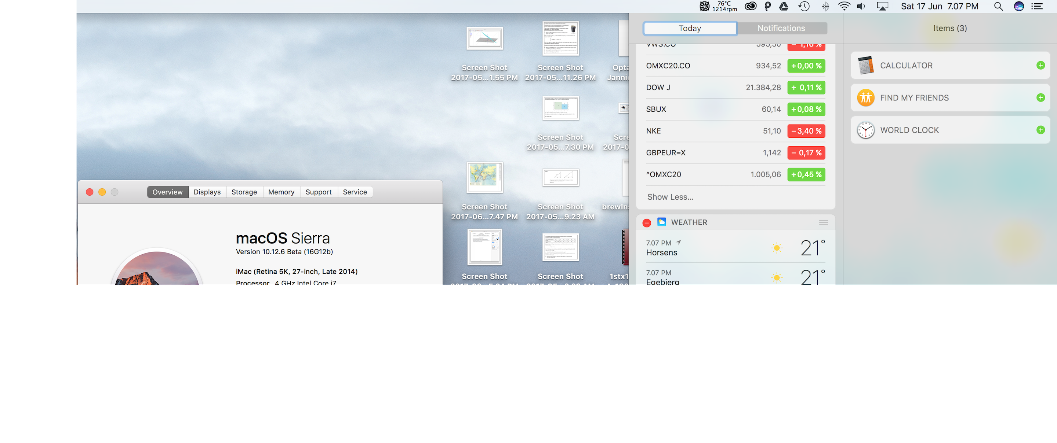Open Spotlight search magnifier
Image resolution: width=1057 pixels, height=443 pixels.
tap(998, 6)
